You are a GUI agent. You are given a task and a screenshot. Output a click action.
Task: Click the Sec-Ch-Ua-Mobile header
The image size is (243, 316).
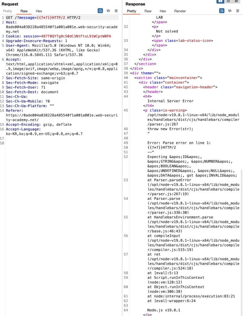28,101
